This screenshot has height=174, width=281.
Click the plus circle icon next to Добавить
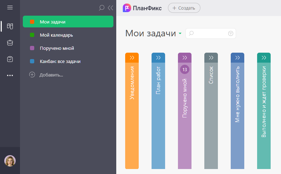pos(32,75)
